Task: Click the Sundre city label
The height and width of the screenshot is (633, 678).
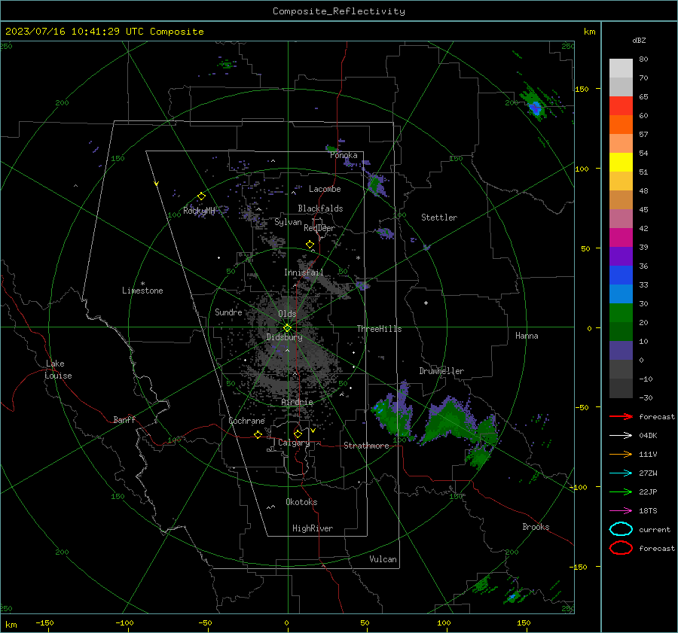Action: 228,312
